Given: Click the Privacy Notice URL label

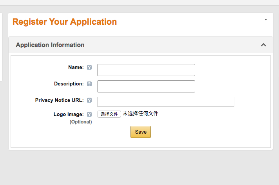Looking at the screenshot, I should click(59, 100).
